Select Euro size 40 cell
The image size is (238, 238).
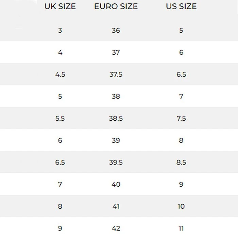click(116, 184)
